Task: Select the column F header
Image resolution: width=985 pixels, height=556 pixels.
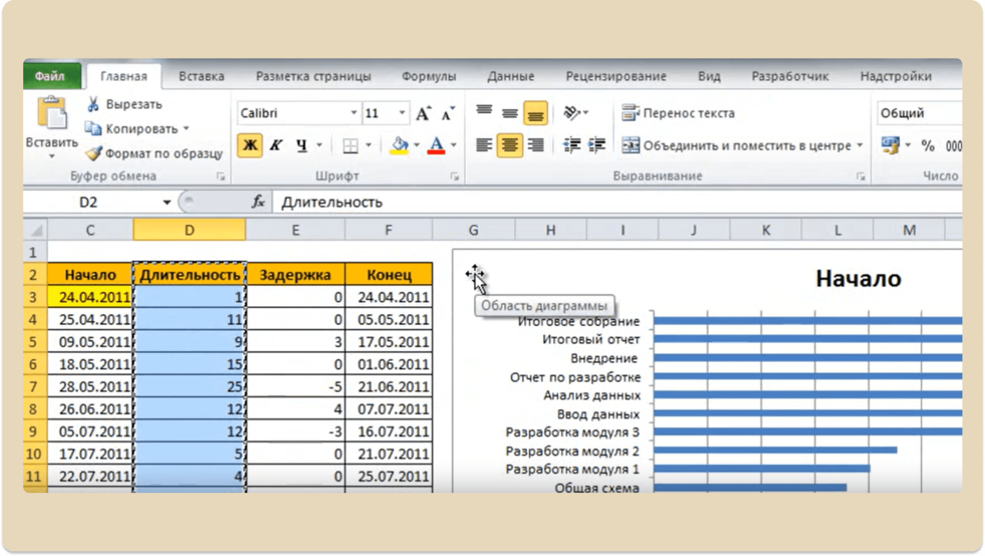Action: tap(388, 230)
